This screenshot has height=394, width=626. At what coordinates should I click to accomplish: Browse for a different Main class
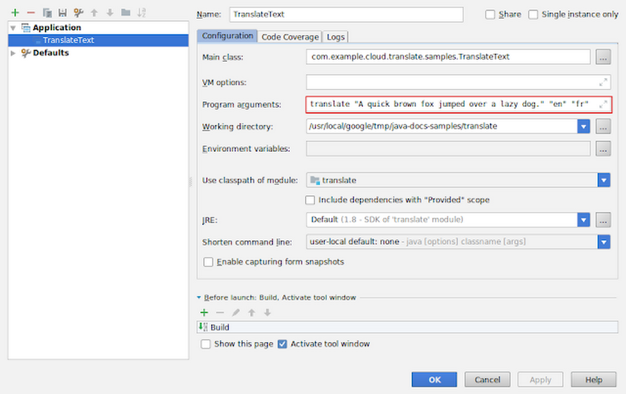pos(603,57)
